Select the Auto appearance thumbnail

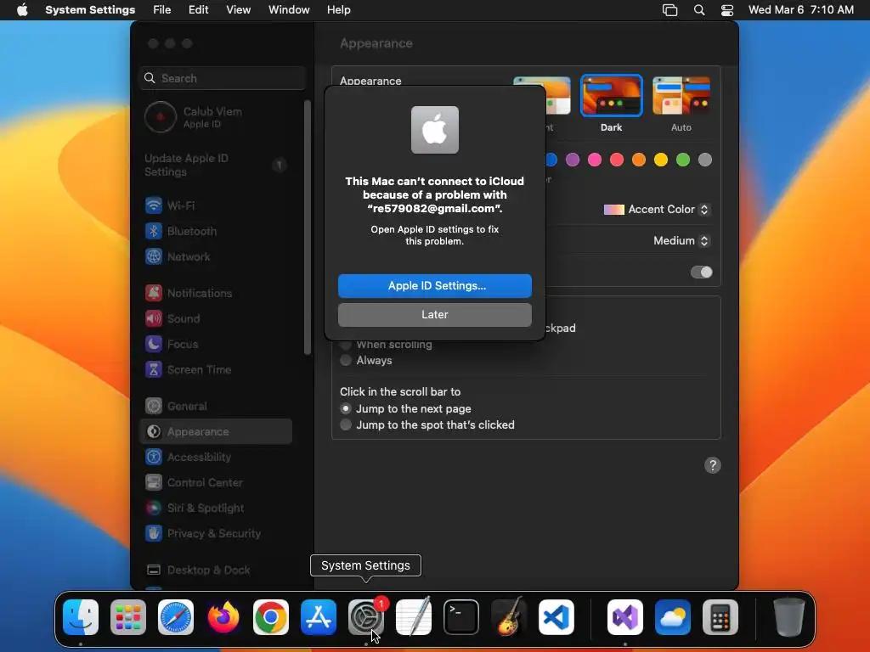point(681,95)
